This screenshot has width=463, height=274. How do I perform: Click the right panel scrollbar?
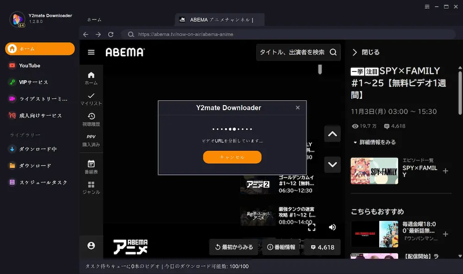pyautogui.click(x=460, y=92)
